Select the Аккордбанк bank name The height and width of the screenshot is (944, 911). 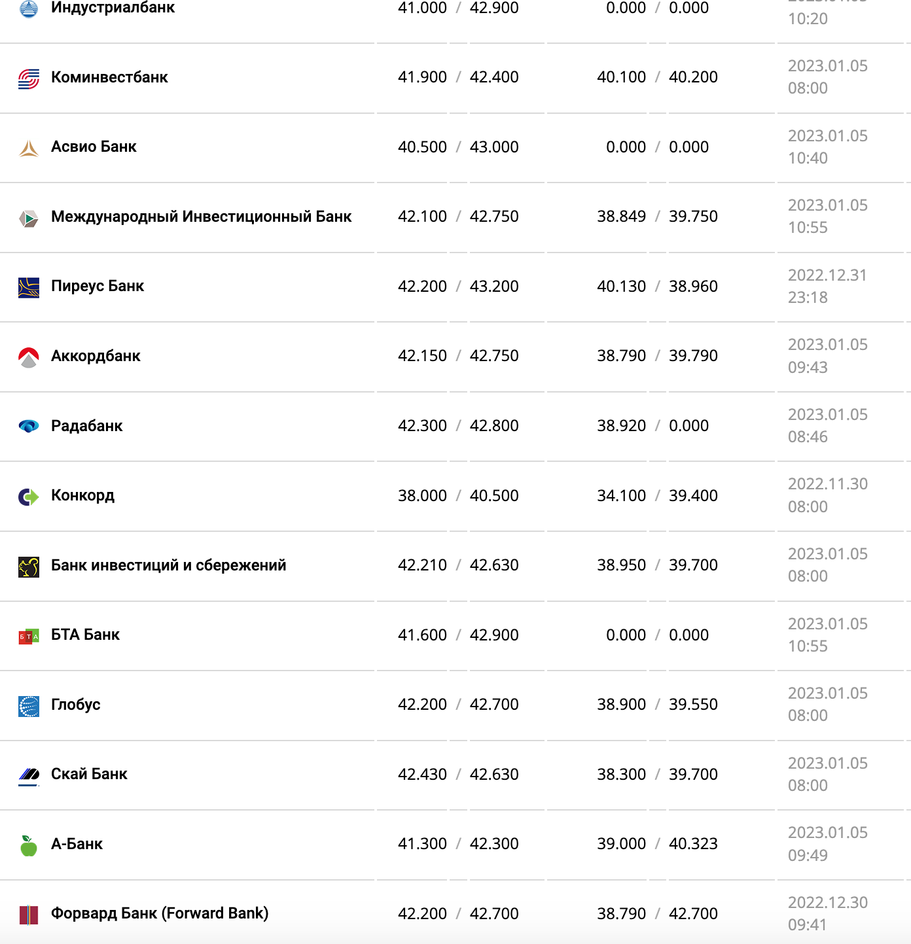click(96, 356)
